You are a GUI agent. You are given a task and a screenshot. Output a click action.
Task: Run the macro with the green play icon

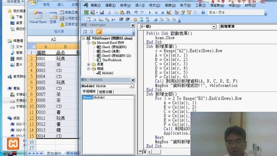coord(150,13)
